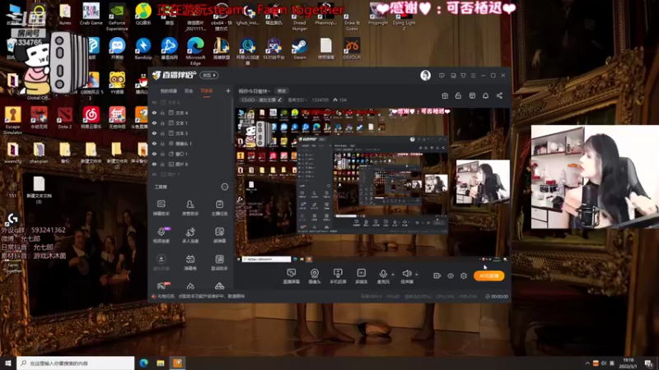Click the message icon in title bar
This screenshot has width=659, height=370.
coord(442,76)
